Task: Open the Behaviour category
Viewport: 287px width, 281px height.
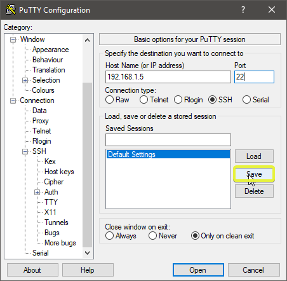Action: 48,60
